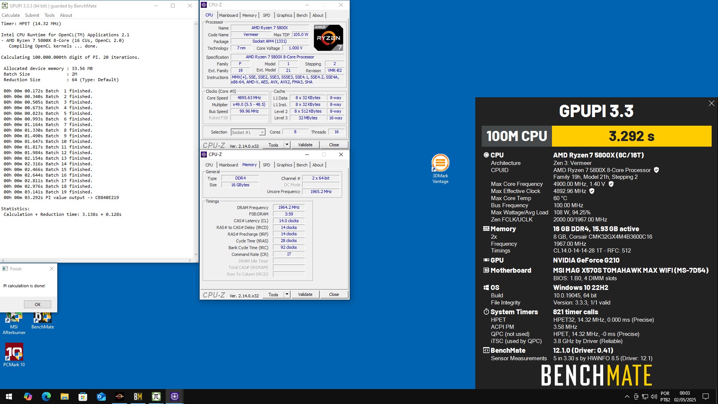Click OK in the Finish dialog
This screenshot has height=404, width=718.
[x=37, y=304]
